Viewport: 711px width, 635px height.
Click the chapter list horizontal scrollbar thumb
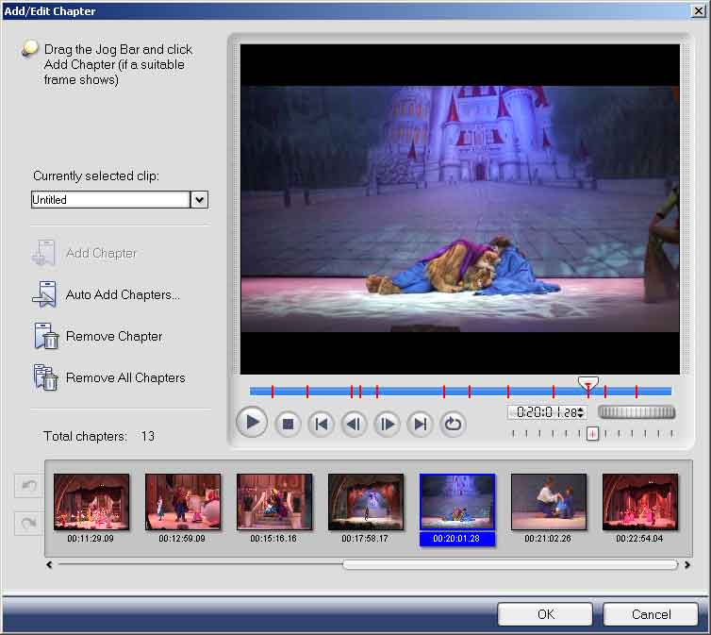[x=510, y=564]
